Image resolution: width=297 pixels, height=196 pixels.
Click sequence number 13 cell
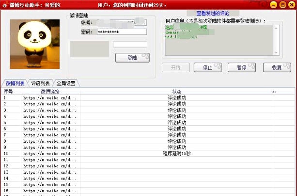11,172
